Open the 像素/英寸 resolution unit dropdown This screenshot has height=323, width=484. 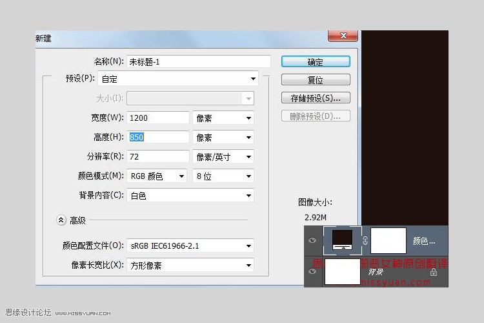(x=223, y=157)
